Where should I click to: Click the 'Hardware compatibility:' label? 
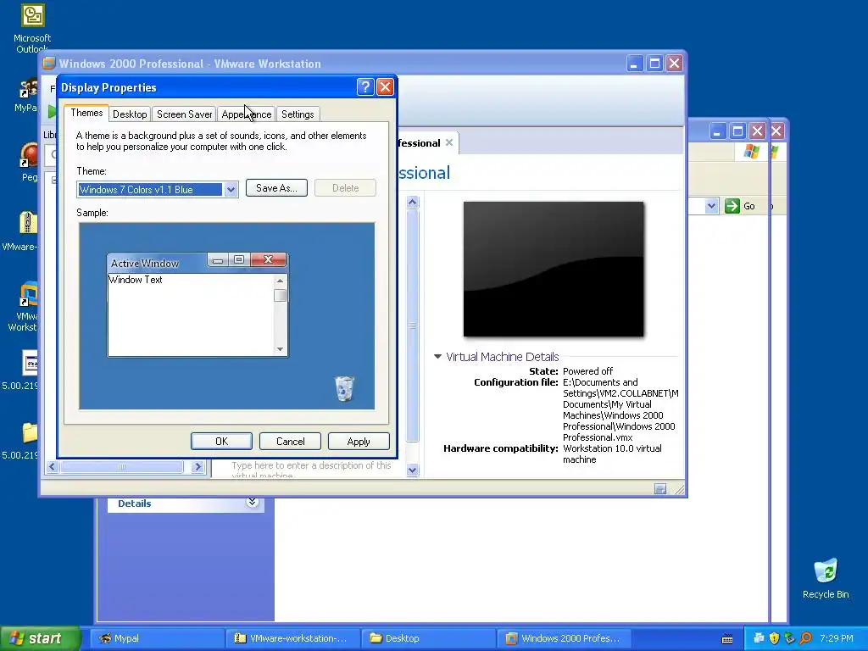(500, 448)
